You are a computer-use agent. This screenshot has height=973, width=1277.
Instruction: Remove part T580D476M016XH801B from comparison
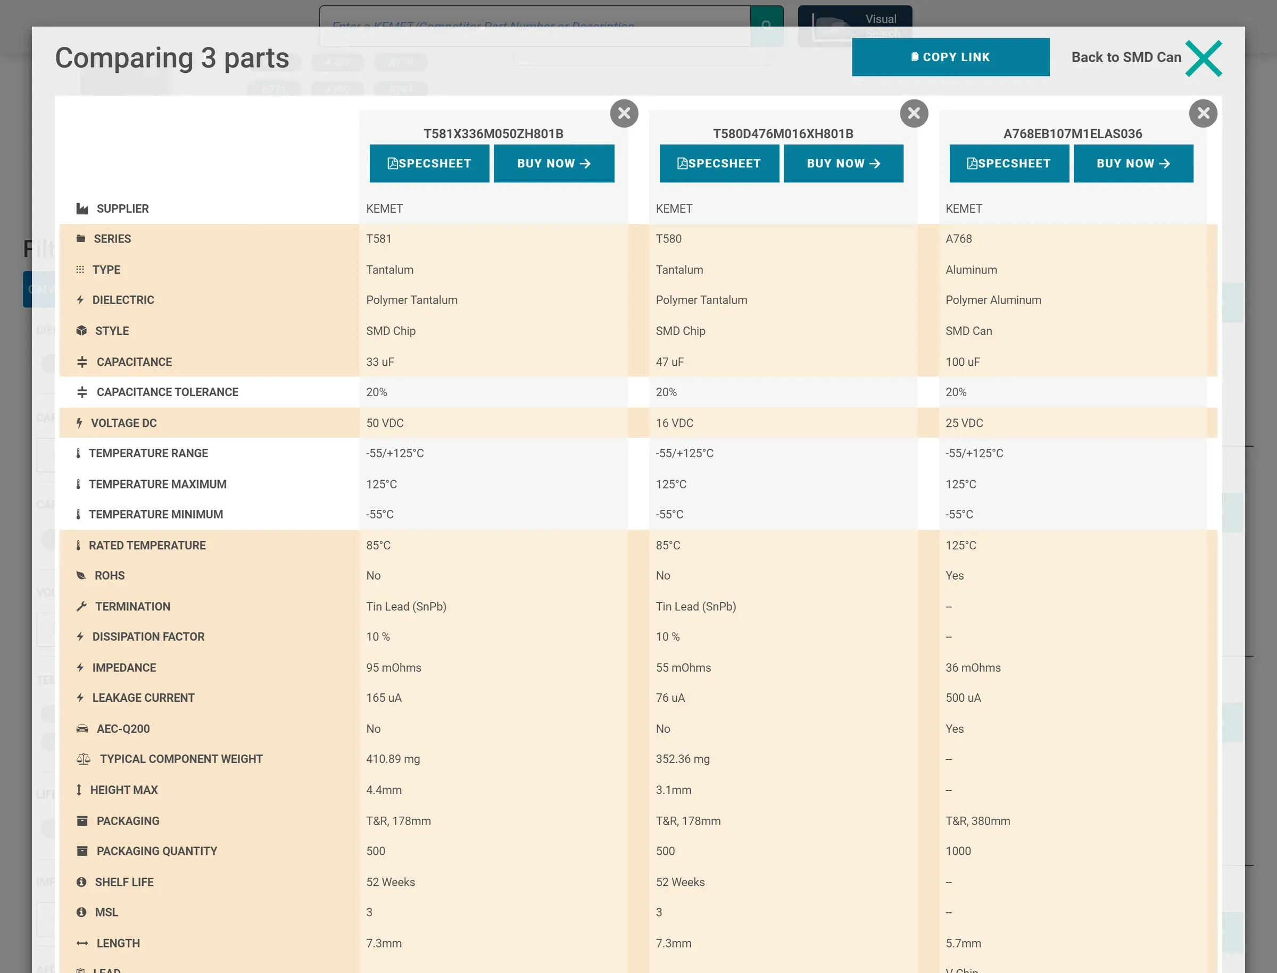[914, 113]
